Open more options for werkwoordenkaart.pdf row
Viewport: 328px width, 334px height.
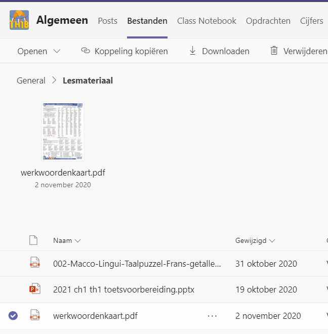tap(212, 316)
